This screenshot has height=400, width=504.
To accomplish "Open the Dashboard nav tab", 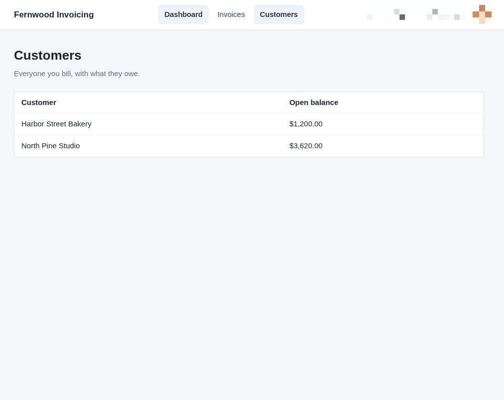I will coord(183,14).
